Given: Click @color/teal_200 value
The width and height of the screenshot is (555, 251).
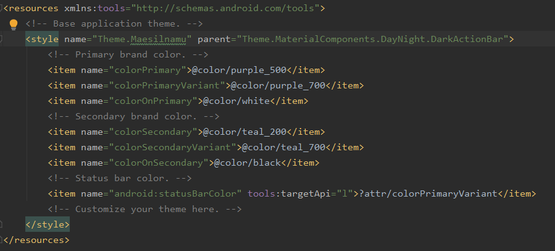Looking at the screenshot, I should [244, 132].
